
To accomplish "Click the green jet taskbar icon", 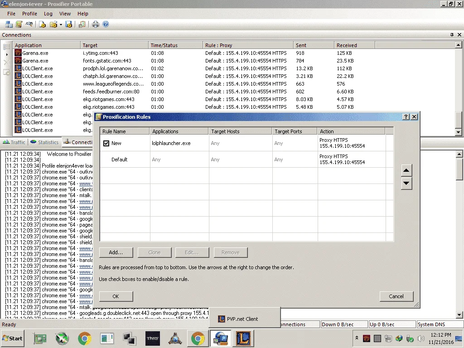I will point(62,338).
